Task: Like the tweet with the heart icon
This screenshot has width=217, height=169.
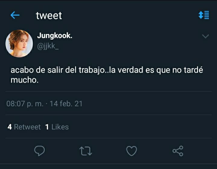Action: point(132,151)
